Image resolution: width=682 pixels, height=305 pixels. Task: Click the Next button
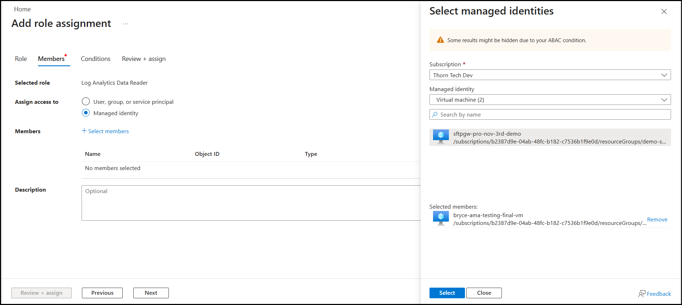(x=151, y=293)
